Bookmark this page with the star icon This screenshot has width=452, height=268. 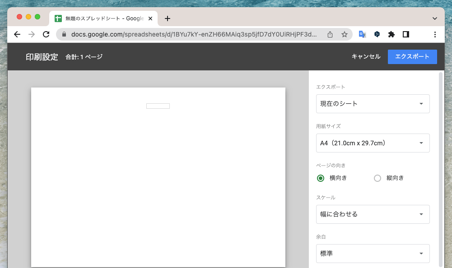point(345,34)
